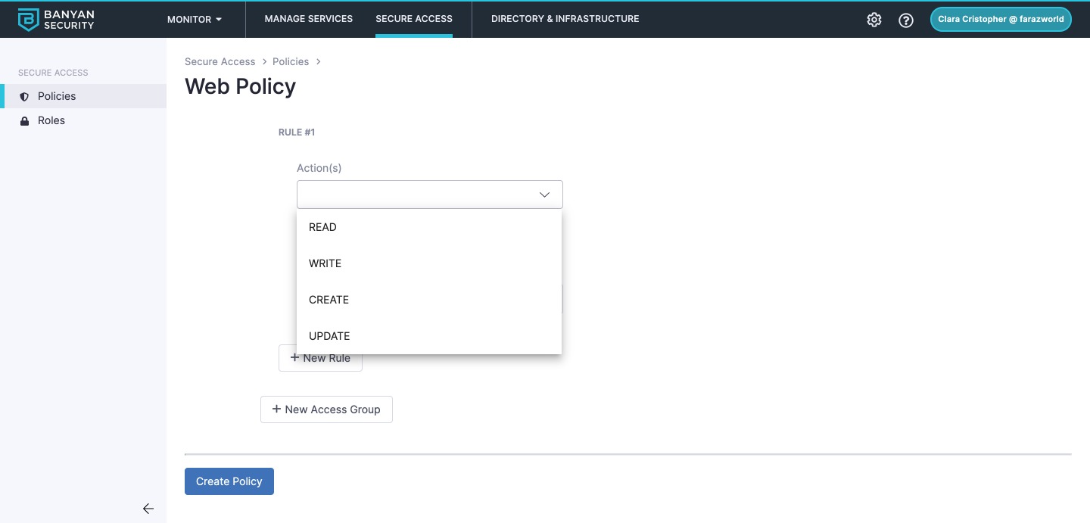Toggle the Action(s) dropdown chevron
This screenshot has height=523, width=1090.
544,195
